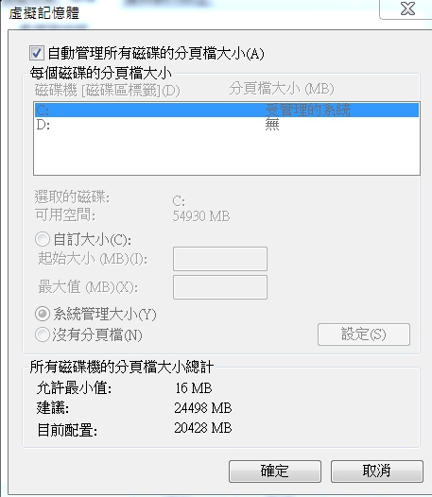Image resolution: width=432 pixels, height=497 pixels.
Task: Select the 自訂大小 radio button
Action: 43,239
